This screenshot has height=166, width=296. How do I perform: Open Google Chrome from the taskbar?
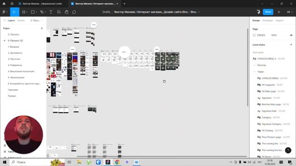pyautogui.click(x=117, y=162)
